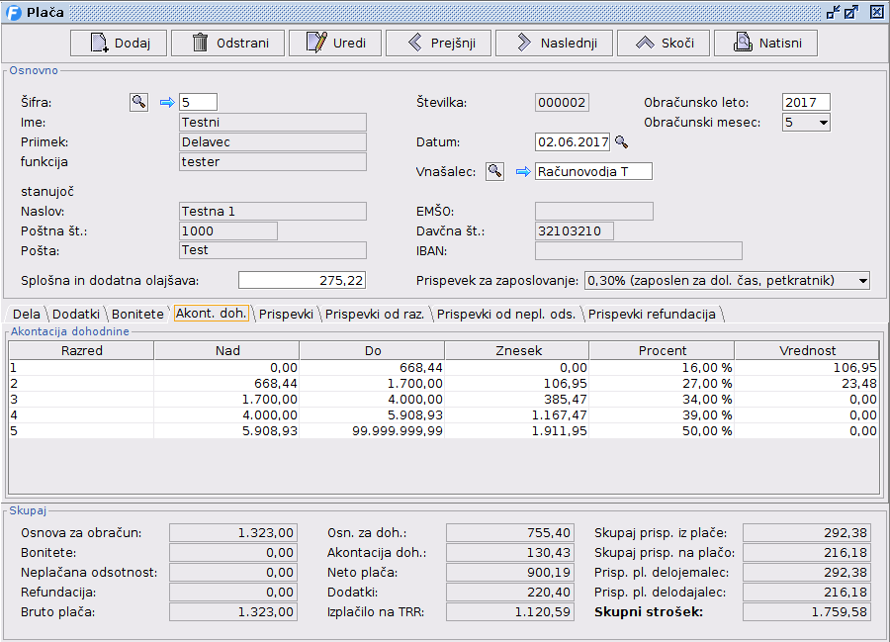
Task: Open the Šifra search magnifier icon
Action: [138, 102]
